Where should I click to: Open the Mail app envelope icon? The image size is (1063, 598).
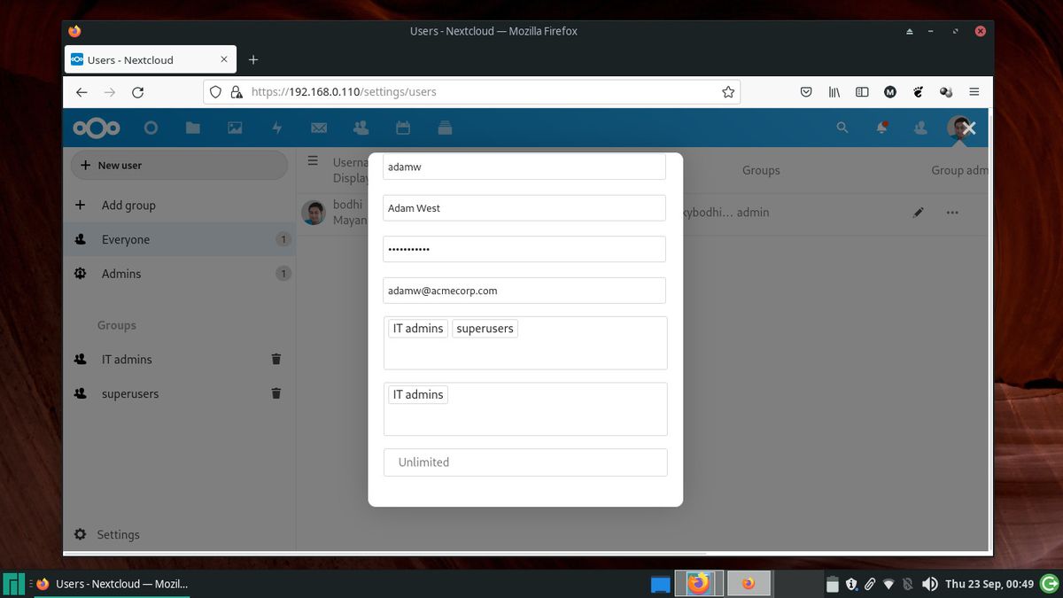[x=319, y=127]
